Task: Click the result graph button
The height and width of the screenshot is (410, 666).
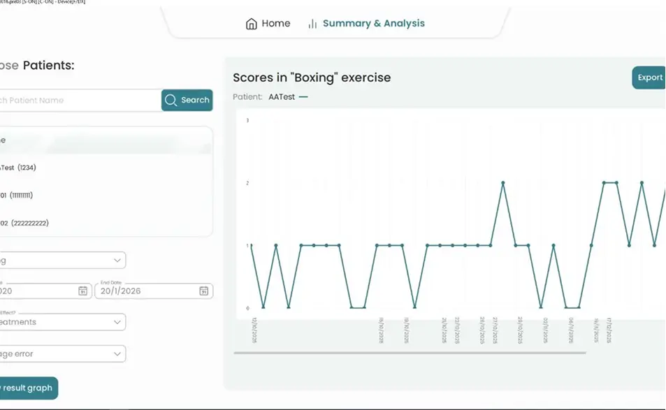Action: (28, 388)
